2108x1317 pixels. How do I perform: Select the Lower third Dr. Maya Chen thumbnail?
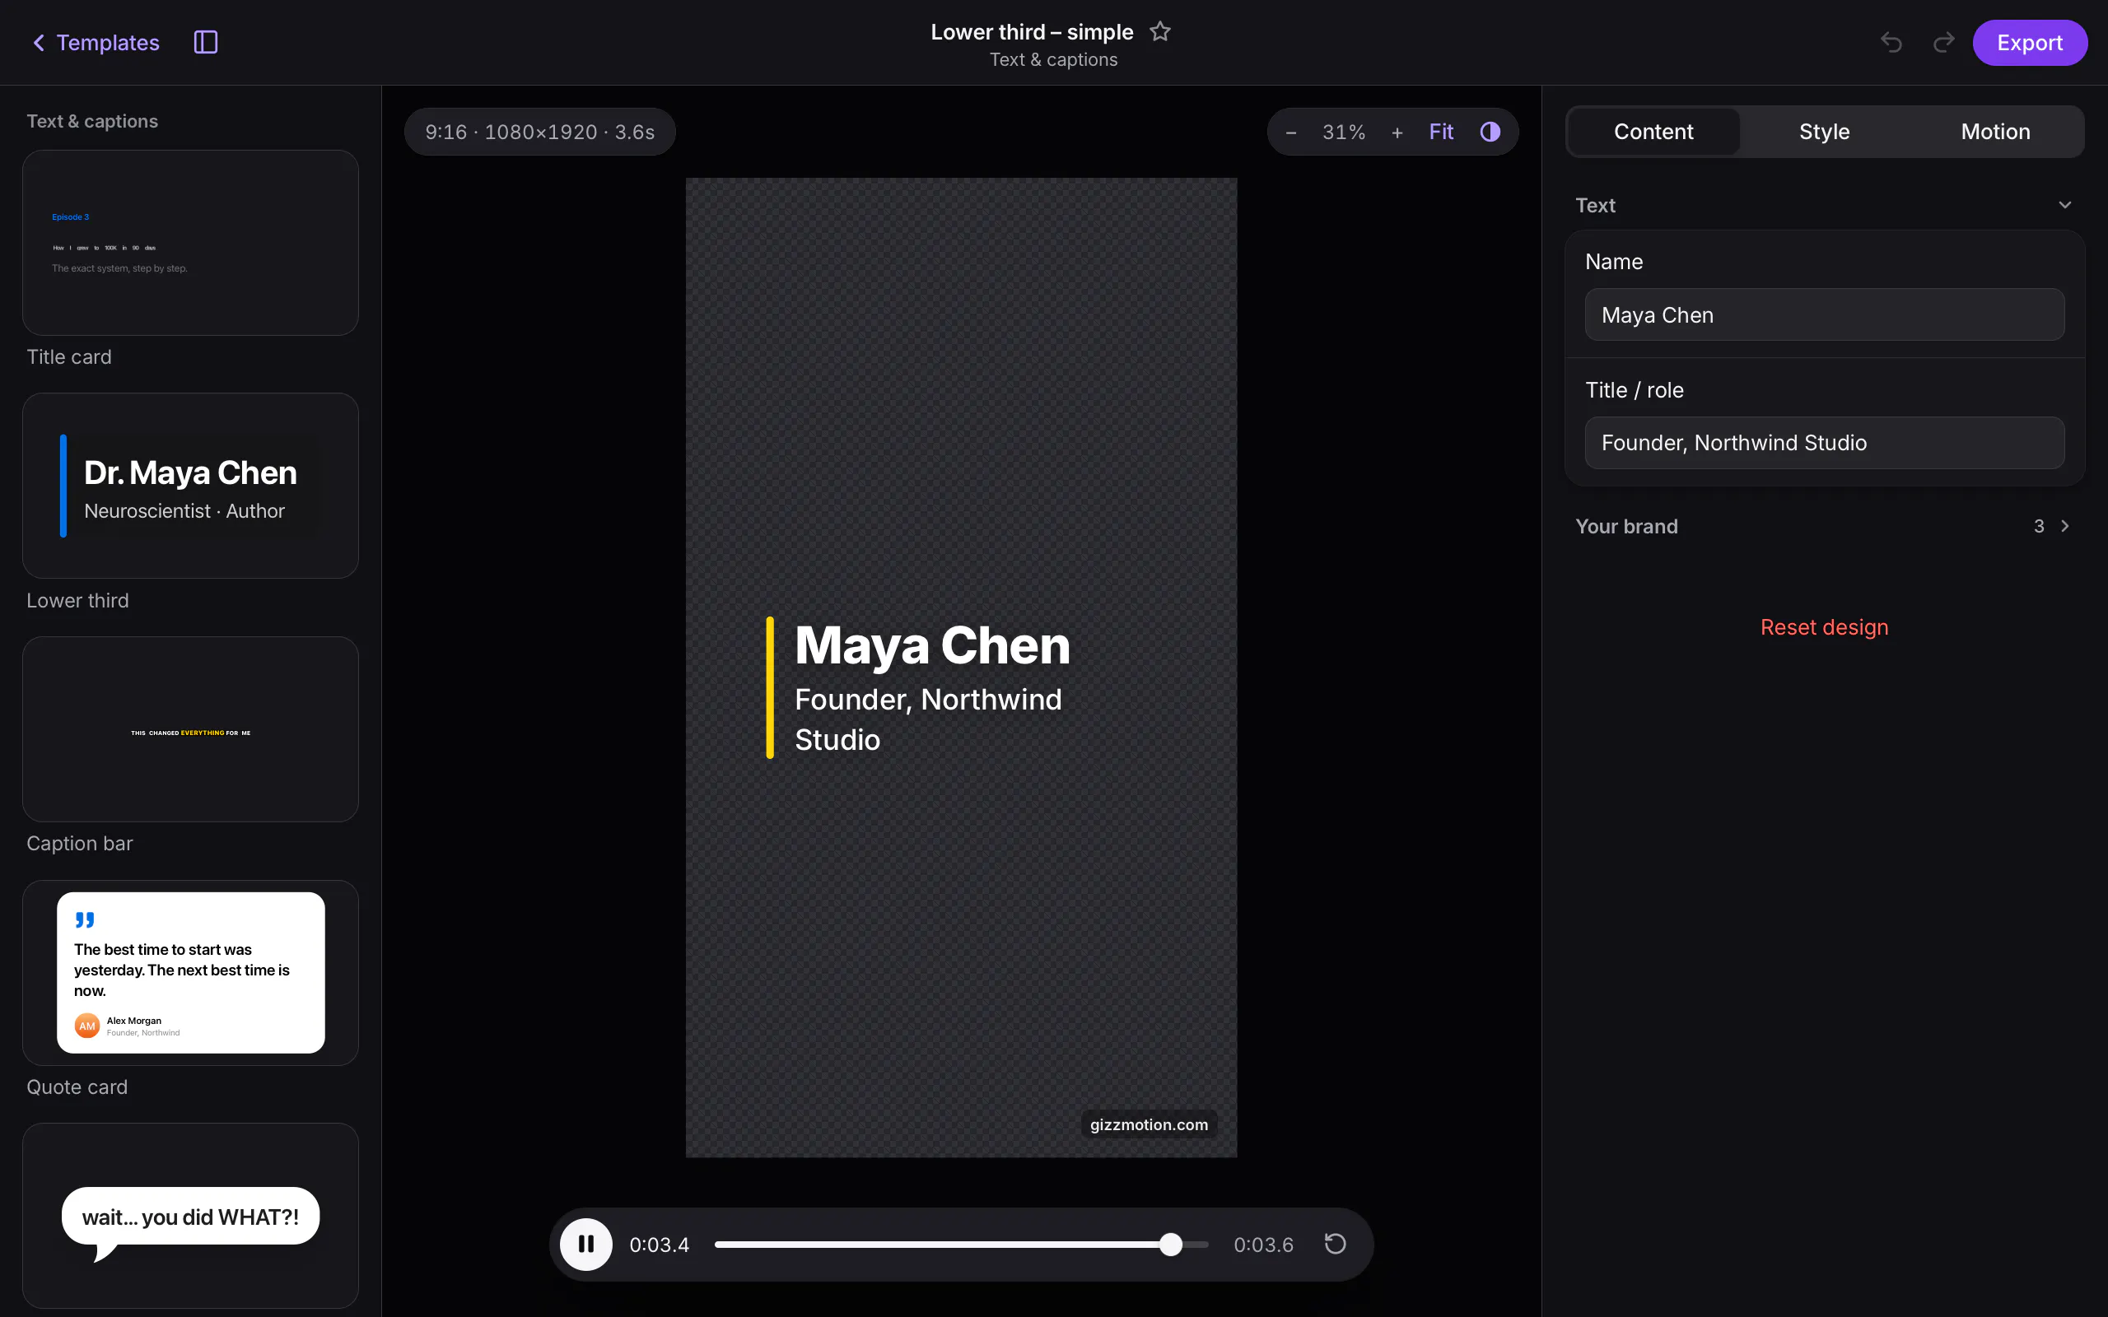[x=191, y=486]
